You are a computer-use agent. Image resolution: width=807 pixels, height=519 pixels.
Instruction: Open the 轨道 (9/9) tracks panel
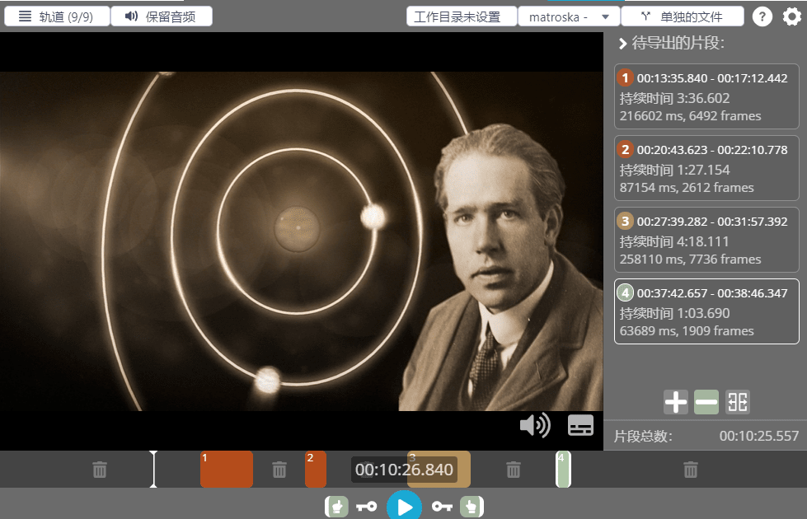point(57,16)
